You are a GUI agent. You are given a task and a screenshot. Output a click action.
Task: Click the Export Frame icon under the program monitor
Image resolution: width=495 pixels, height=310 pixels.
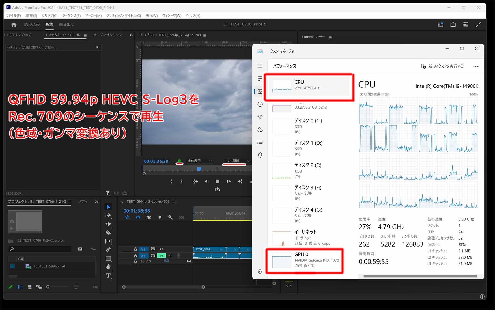[217, 189]
